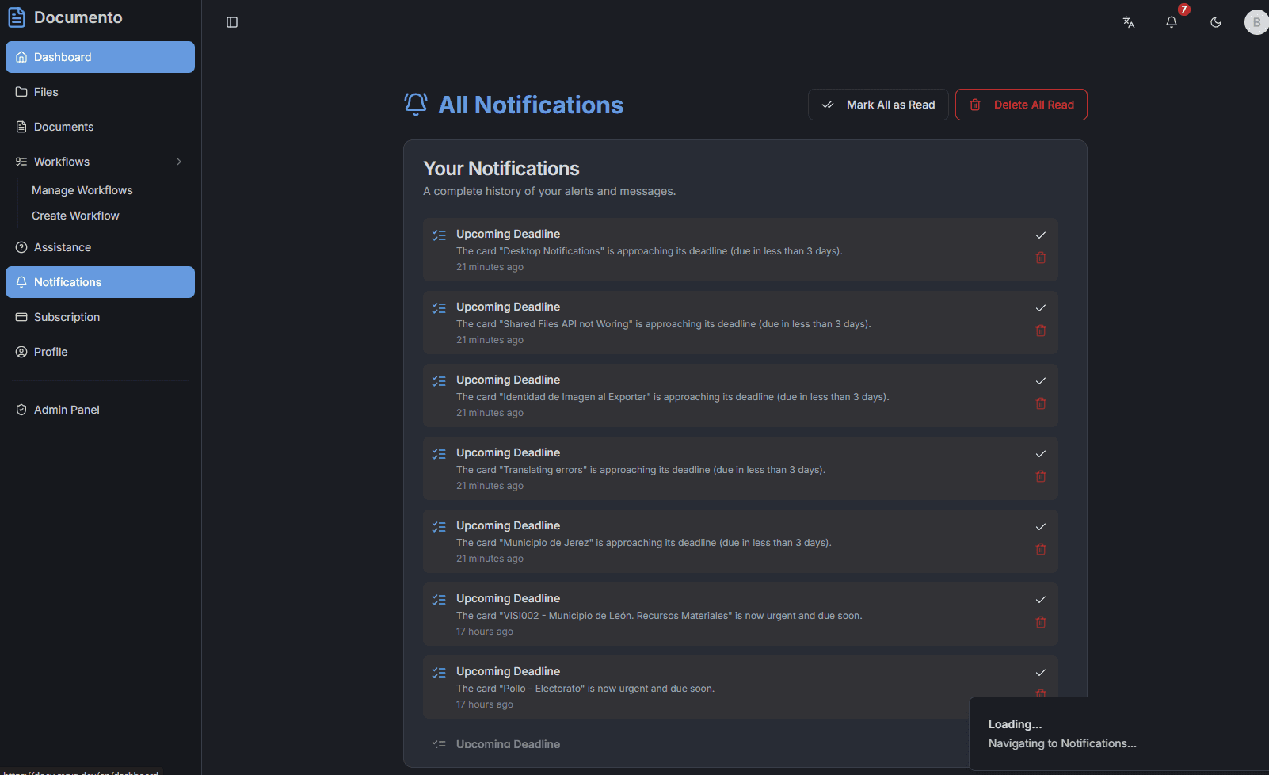
Task: Open the Admin Panel
Action: tap(67, 410)
